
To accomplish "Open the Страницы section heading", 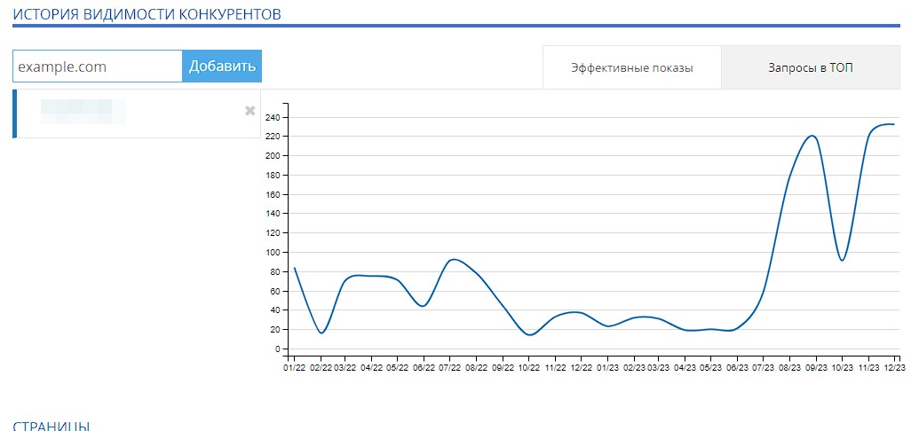I will 51,427.
